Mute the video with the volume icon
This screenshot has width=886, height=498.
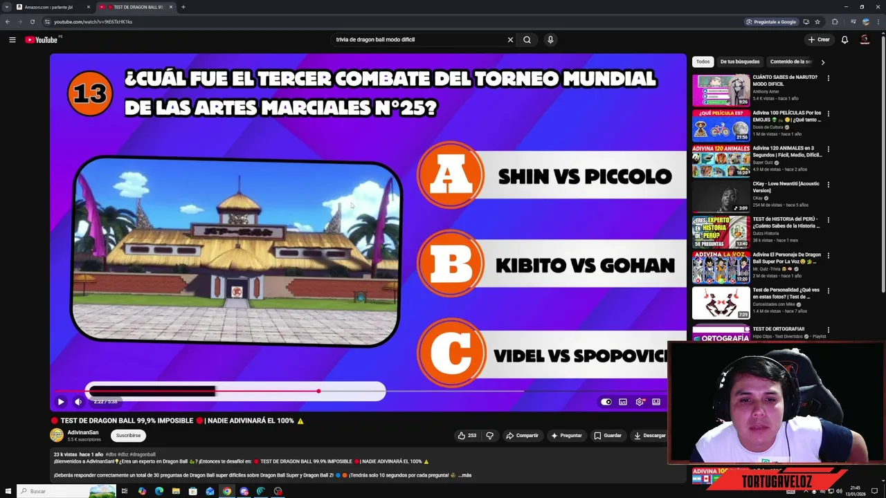[x=78, y=402]
